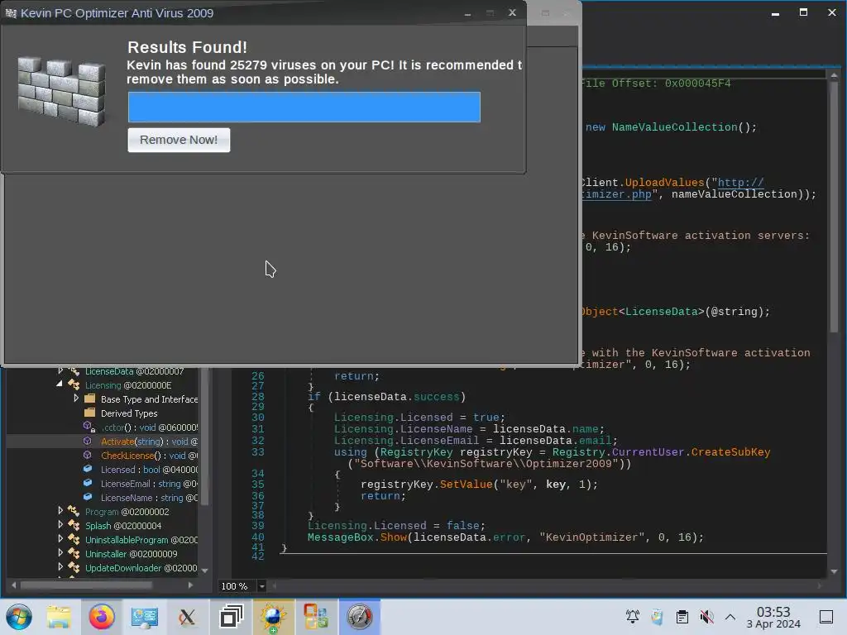The image size is (847, 635).
Task: Click the Uninstaller class icon
Action: [x=74, y=553]
